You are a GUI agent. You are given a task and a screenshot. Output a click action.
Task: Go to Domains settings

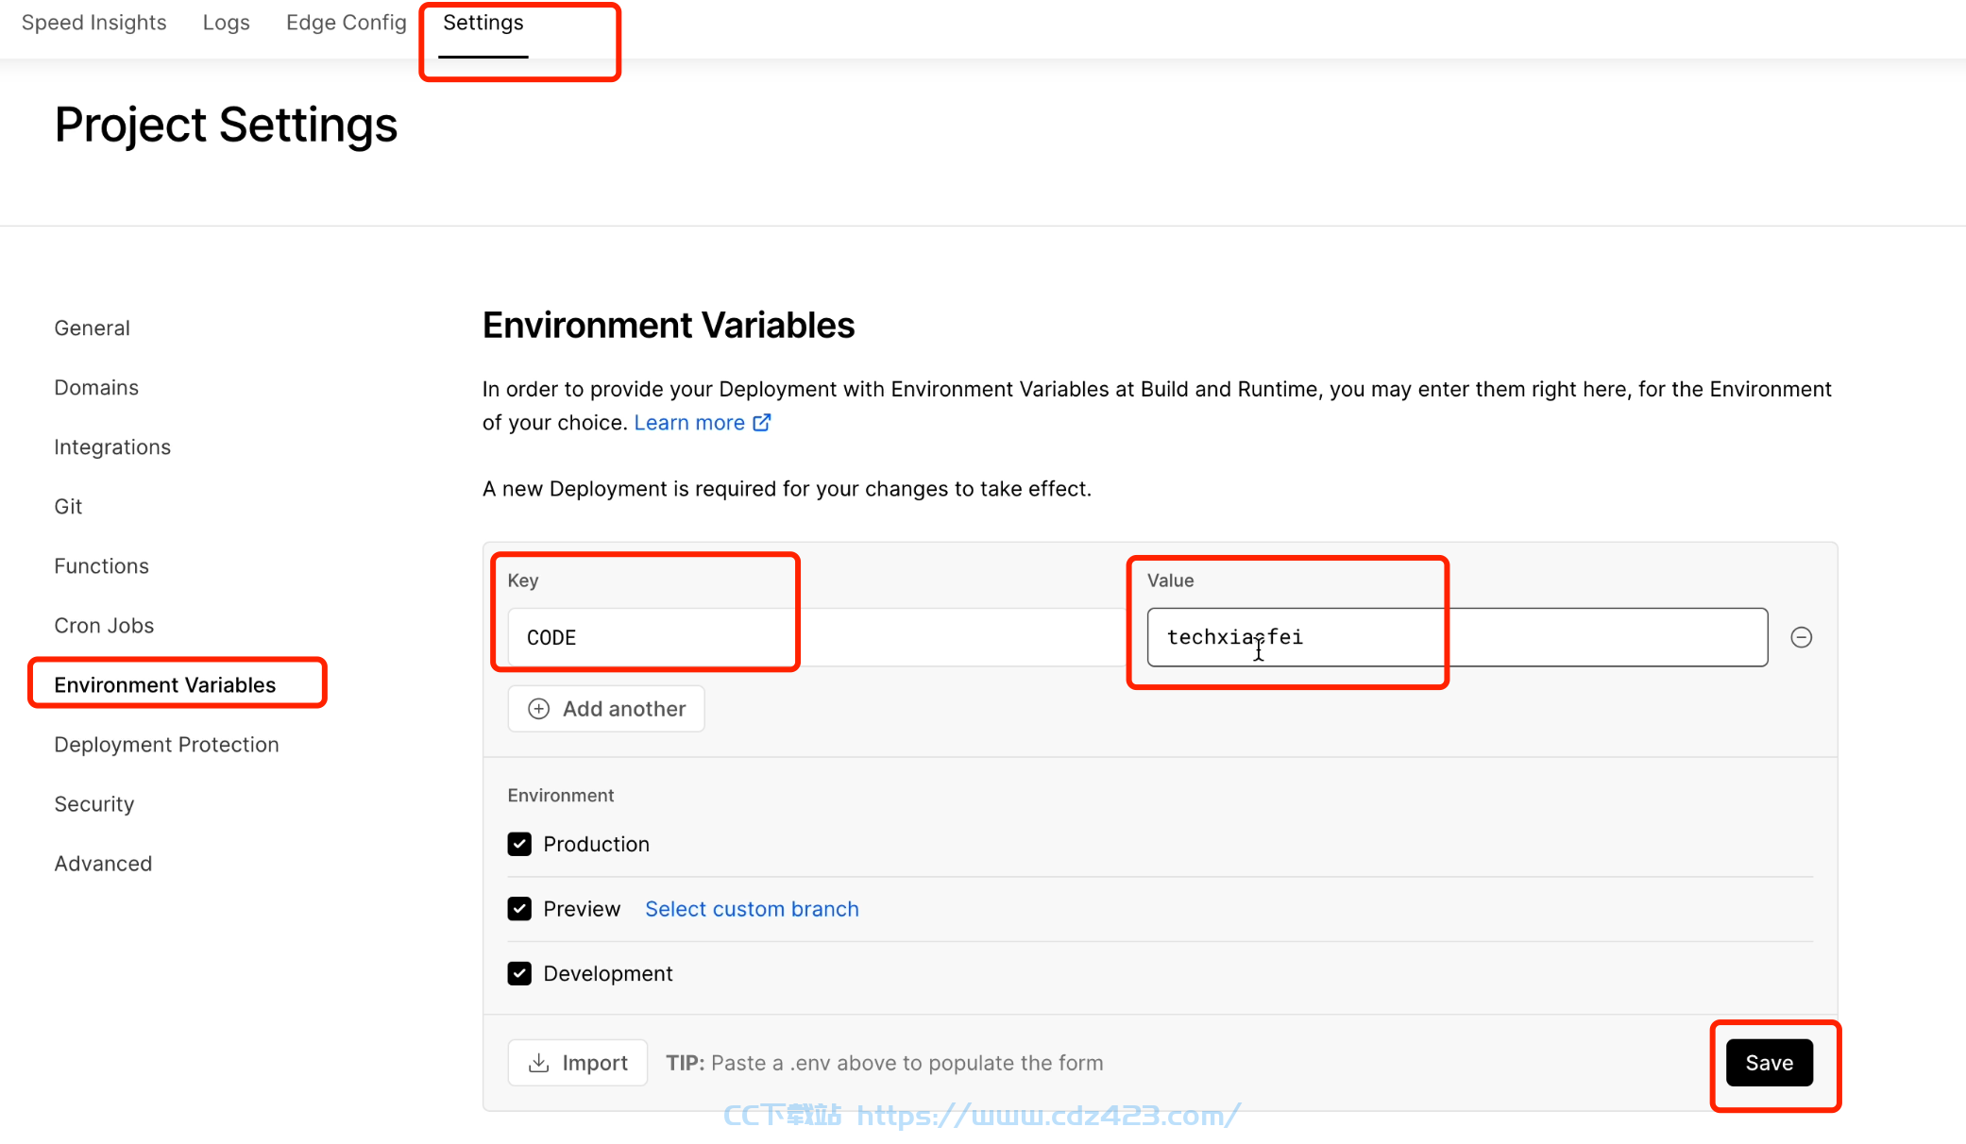tap(96, 387)
